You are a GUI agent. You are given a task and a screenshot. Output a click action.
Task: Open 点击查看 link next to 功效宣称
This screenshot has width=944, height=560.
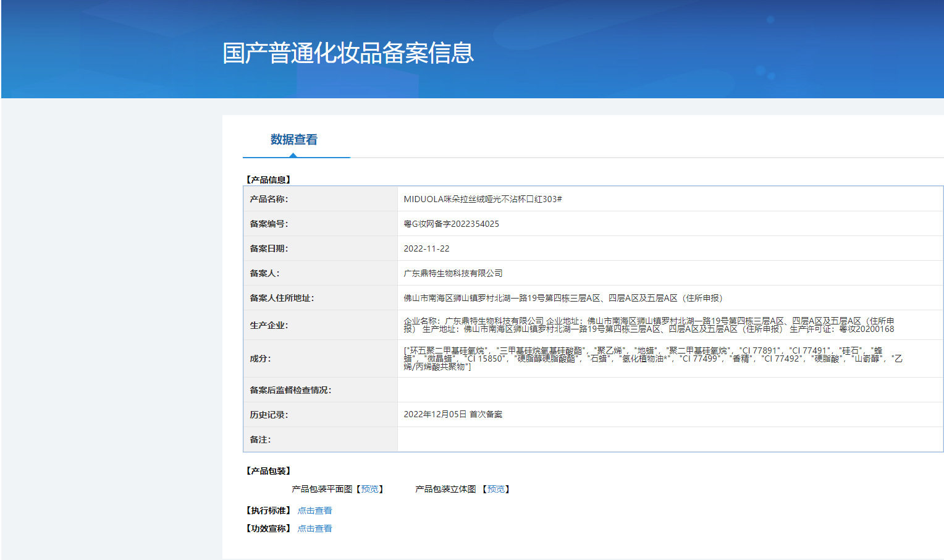[x=314, y=528]
